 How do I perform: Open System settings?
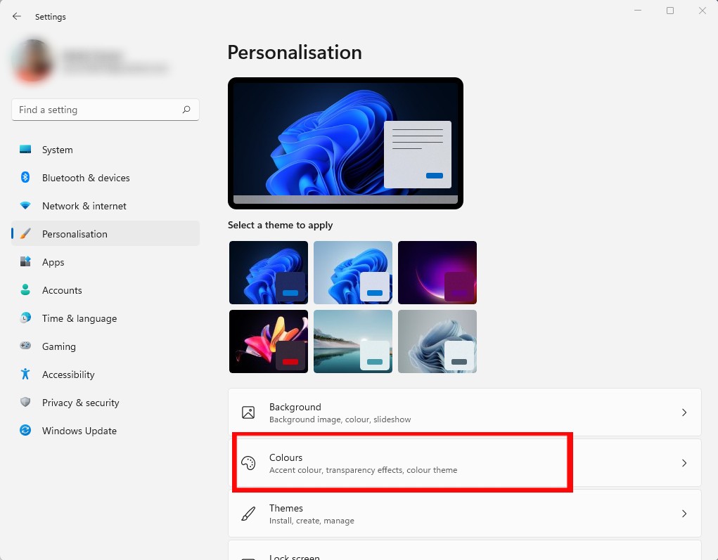[105, 150]
